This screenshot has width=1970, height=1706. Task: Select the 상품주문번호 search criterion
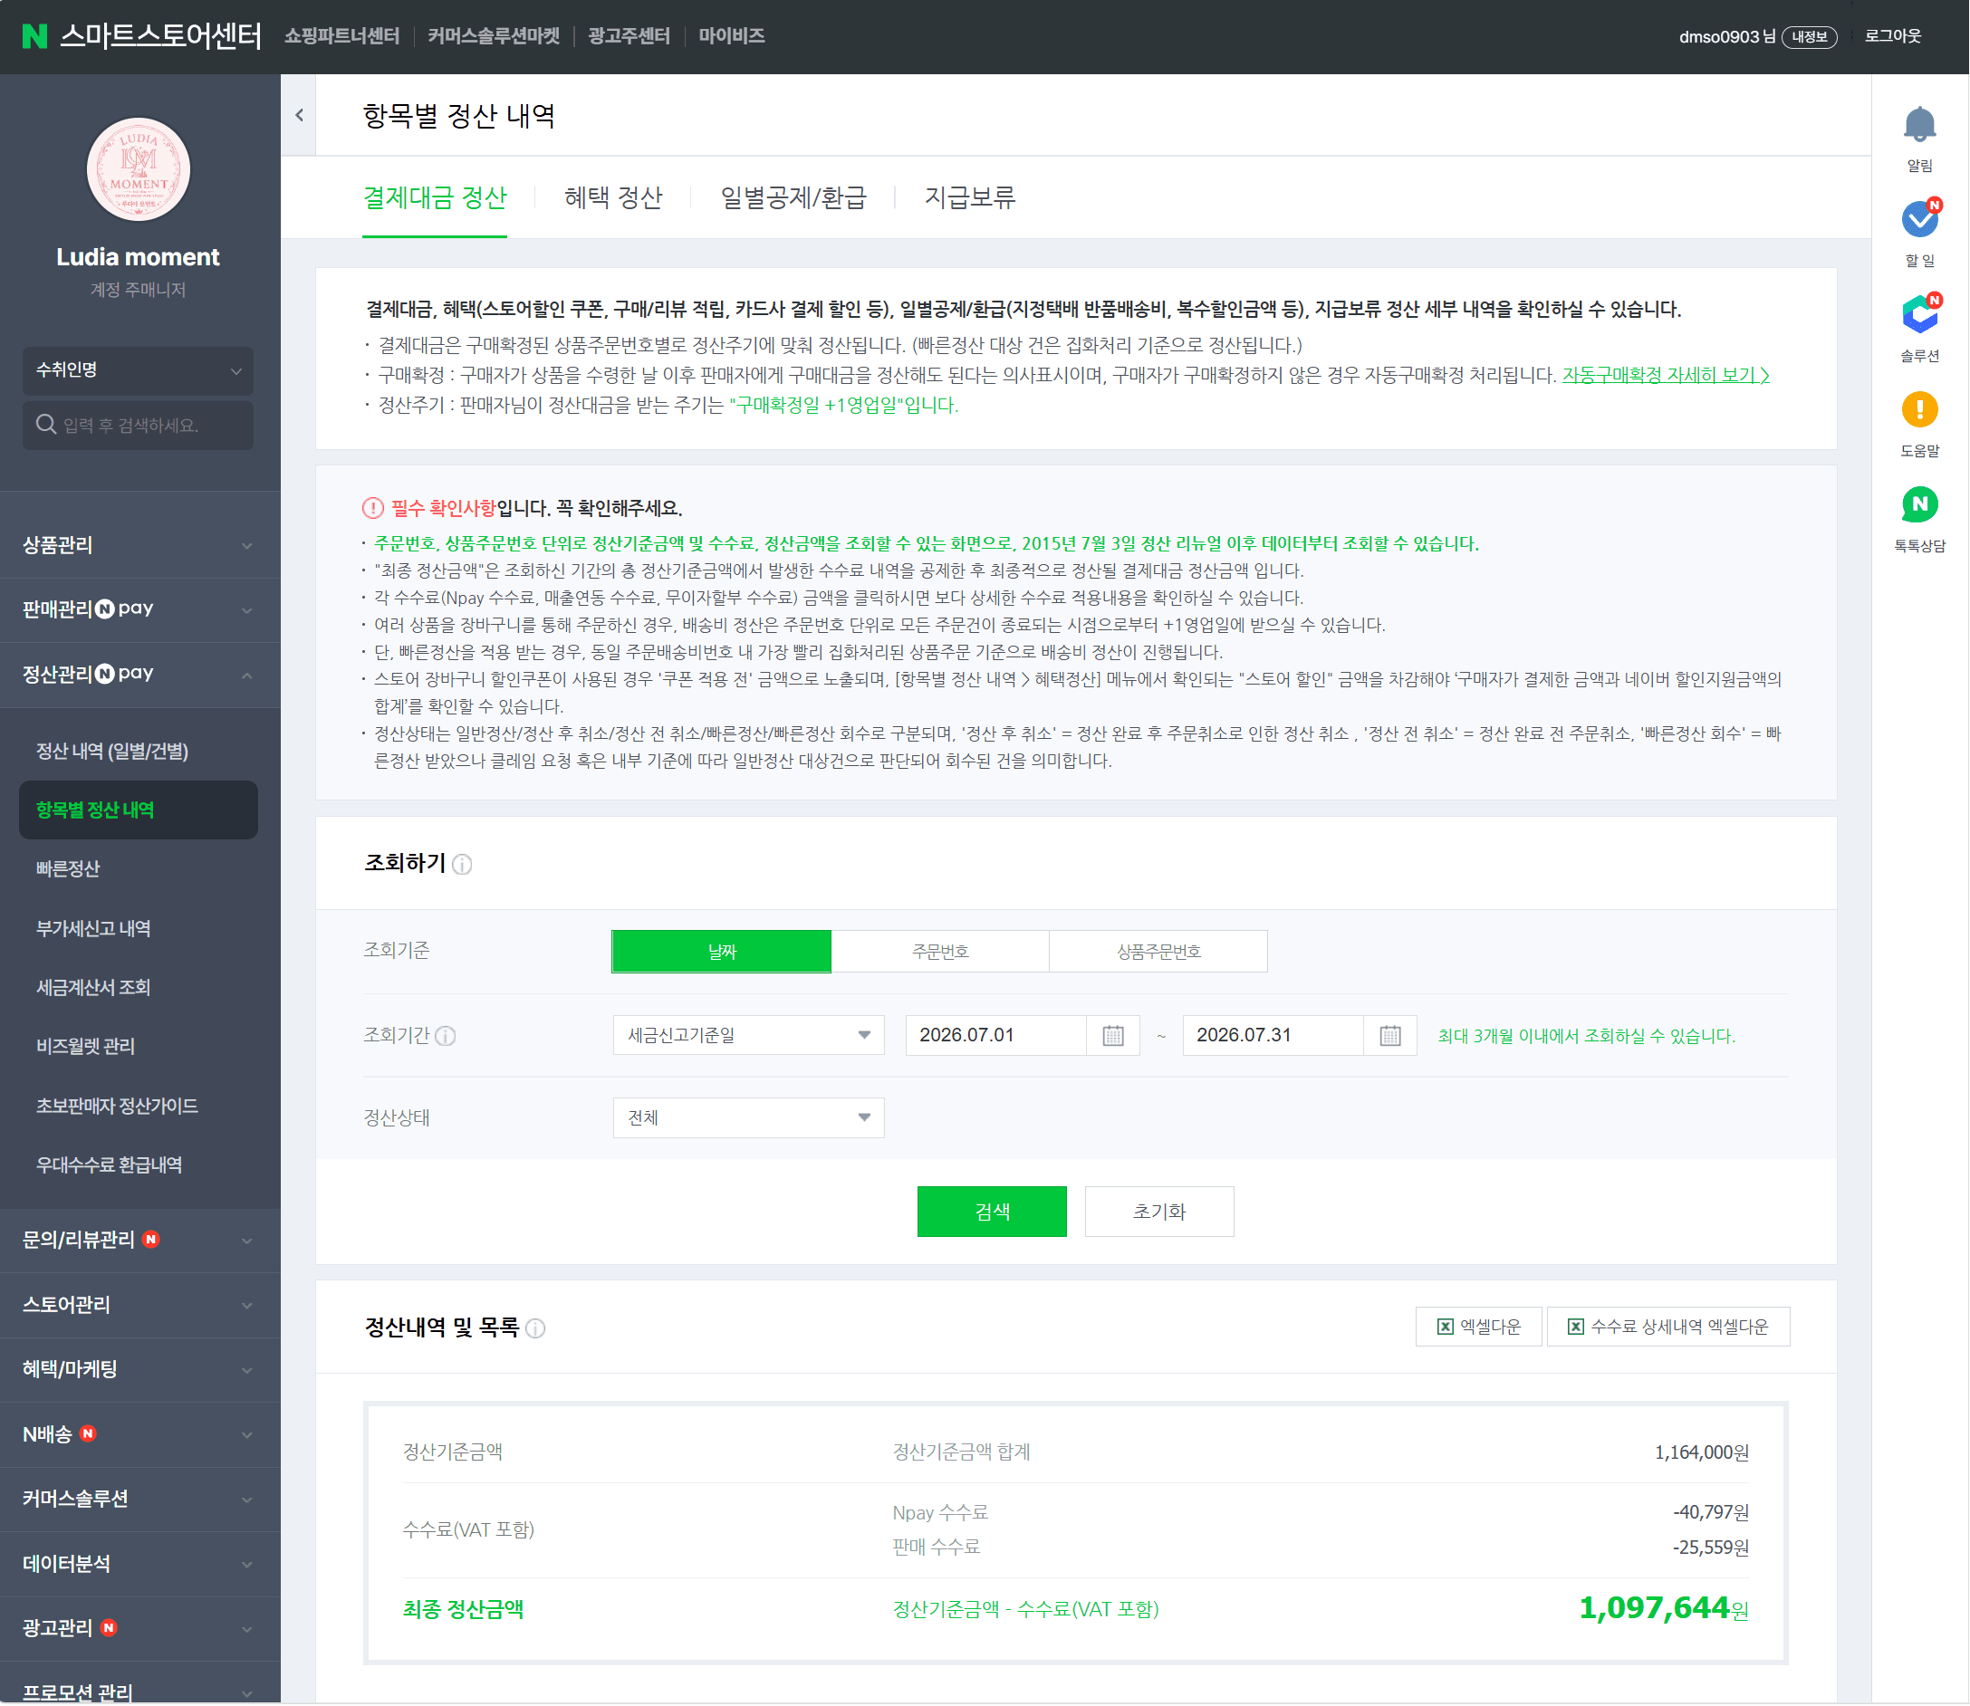coord(1158,952)
